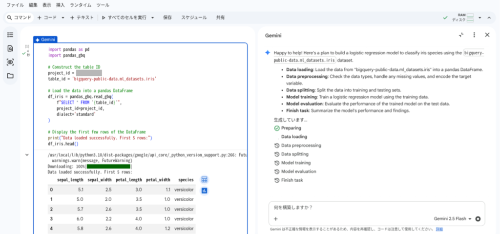Image resolution: width=500 pixels, height=234 pixels.
Task: Click the Data splitting step
Action: [291, 154]
